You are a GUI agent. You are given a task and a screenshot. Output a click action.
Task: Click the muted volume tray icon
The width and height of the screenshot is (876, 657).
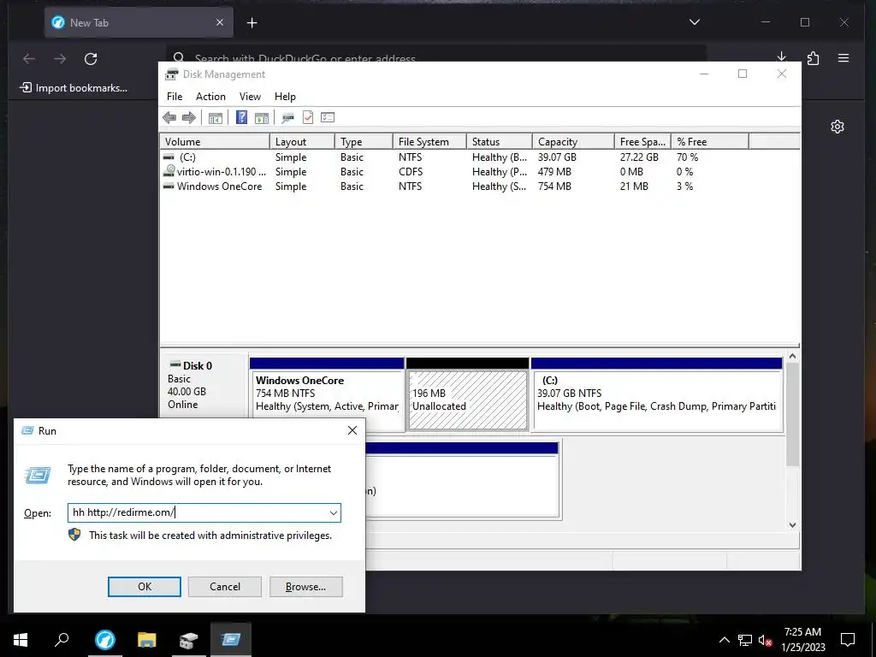tap(766, 640)
